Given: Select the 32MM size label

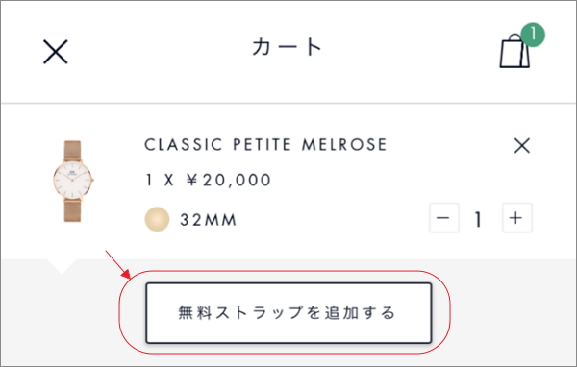Looking at the screenshot, I should pyautogui.click(x=209, y=220).
